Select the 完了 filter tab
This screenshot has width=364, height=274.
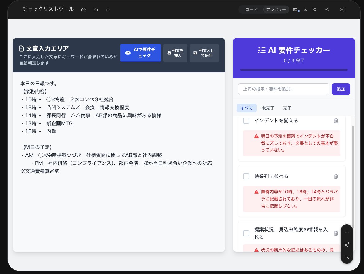287,108
